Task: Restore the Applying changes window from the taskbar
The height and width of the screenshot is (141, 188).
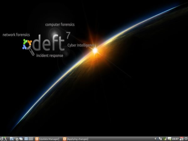Action: click(76, 139)
